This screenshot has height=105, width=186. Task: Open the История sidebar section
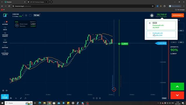pos(5,23)
